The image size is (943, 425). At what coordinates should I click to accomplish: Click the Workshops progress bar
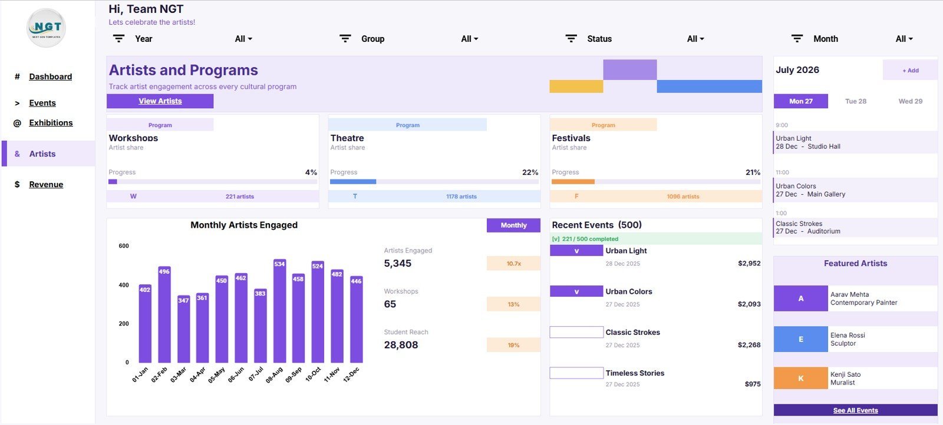213,182
